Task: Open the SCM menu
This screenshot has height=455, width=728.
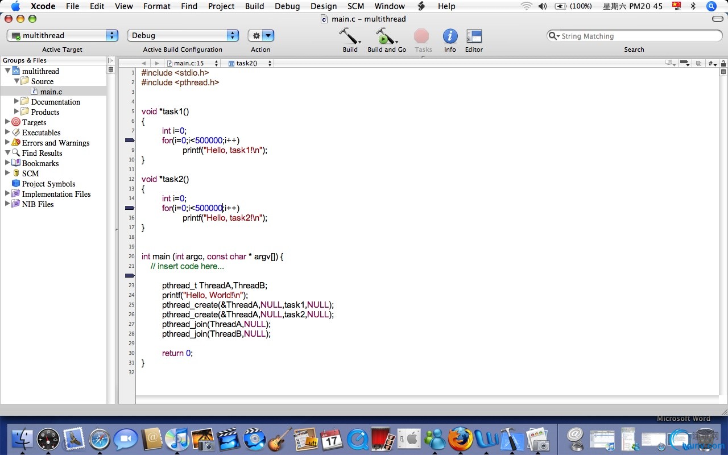Action: tap(355, 6)
